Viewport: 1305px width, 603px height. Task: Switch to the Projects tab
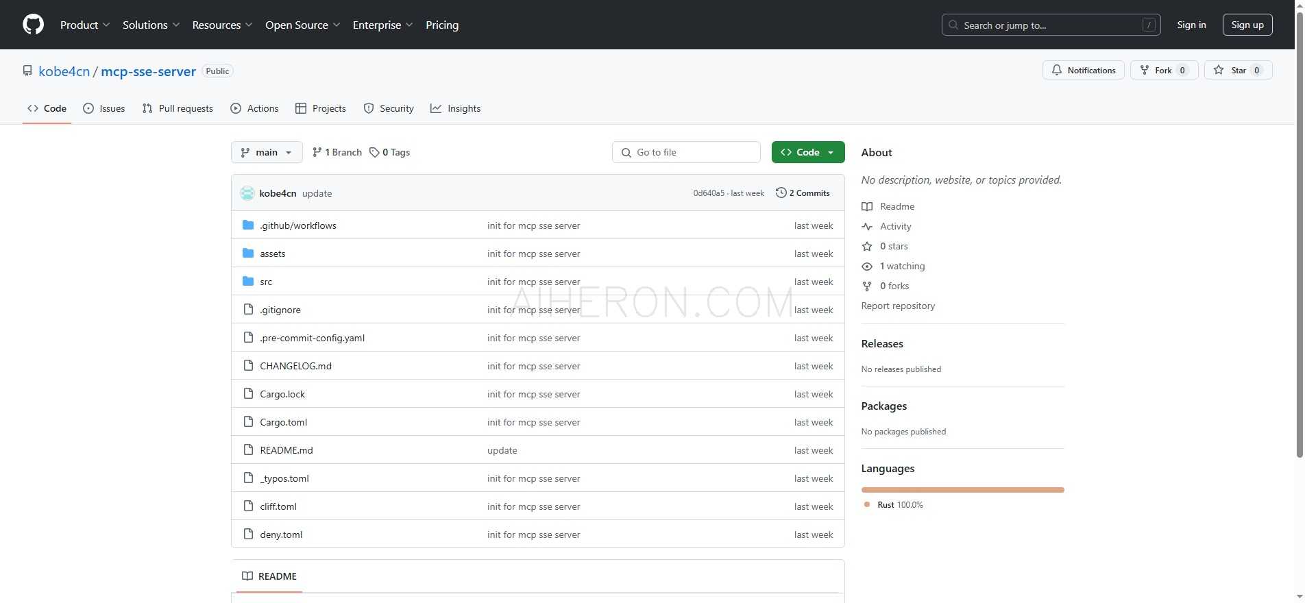(320, 108)
